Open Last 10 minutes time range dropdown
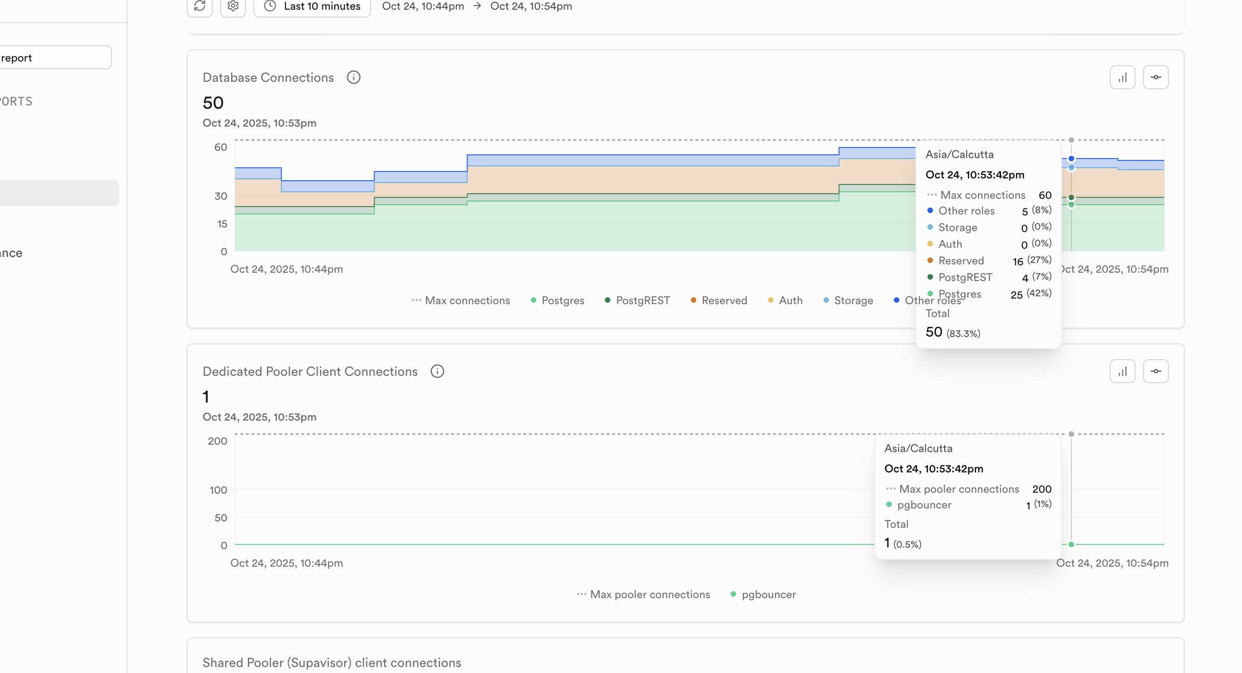 coord(312,6)
